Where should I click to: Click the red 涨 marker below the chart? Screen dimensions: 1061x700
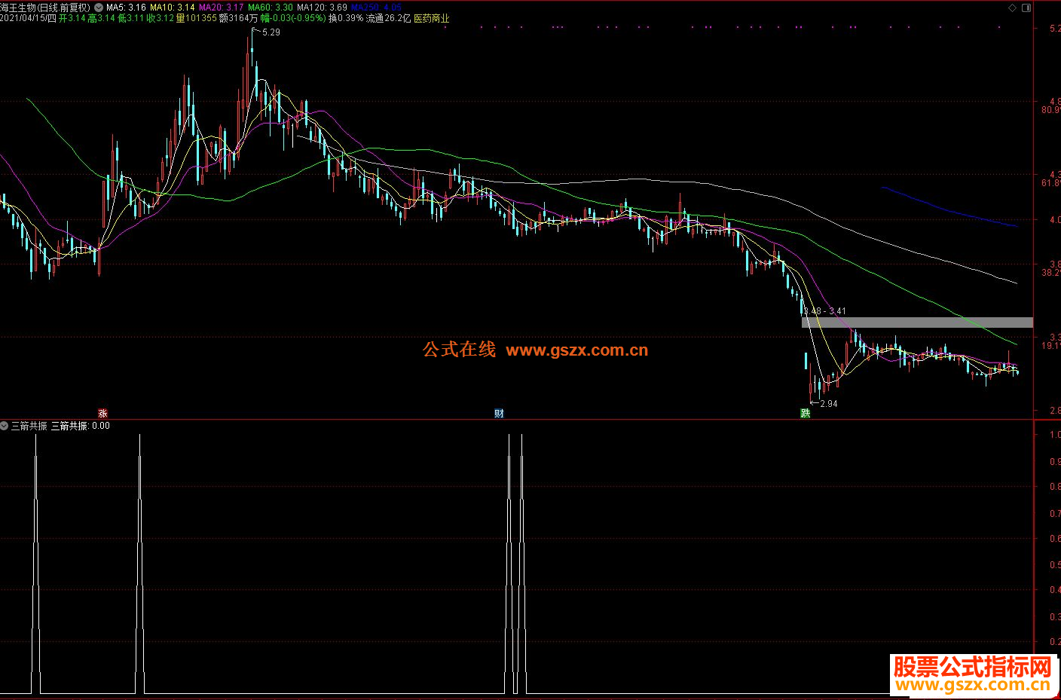tap(102, 413)
